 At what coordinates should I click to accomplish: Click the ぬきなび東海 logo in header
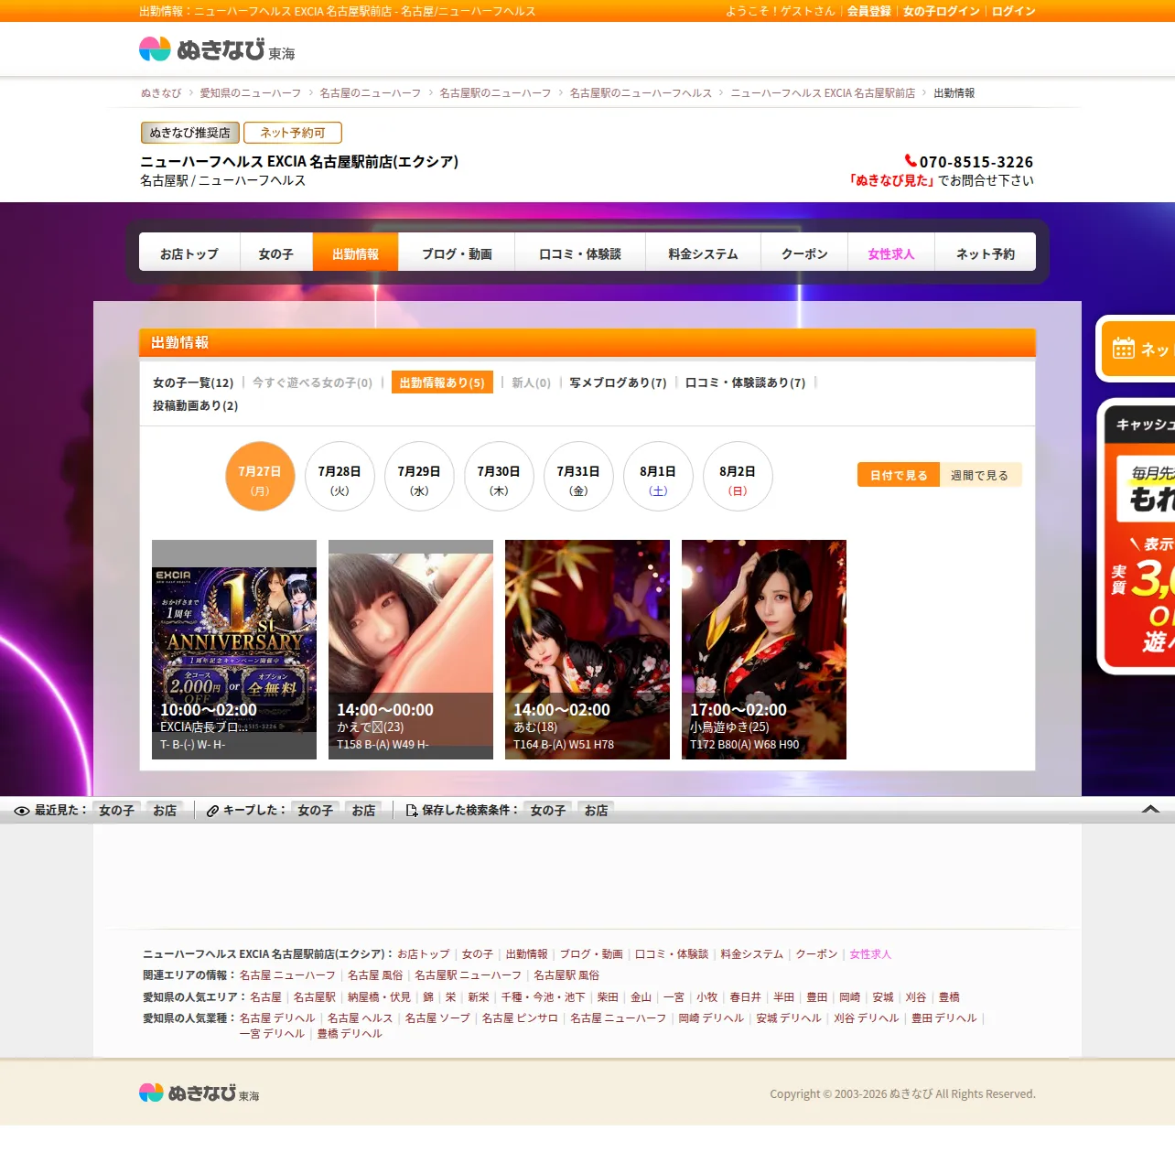tap(217, 49)
